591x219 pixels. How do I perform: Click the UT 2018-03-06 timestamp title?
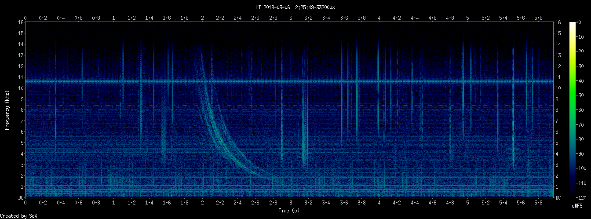click(295, 7)
